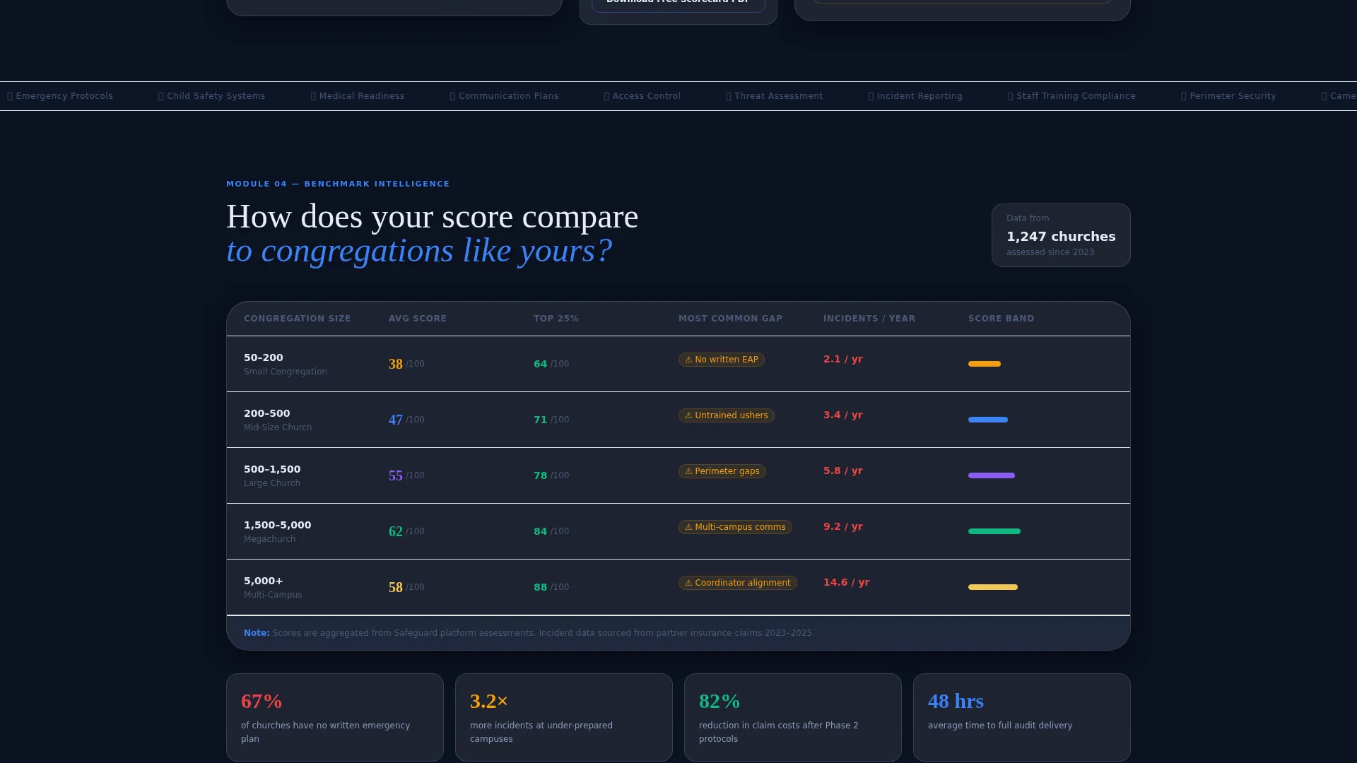Select the Emergency Protocols ticker label

pyautogui.click(x=64, y=96)
